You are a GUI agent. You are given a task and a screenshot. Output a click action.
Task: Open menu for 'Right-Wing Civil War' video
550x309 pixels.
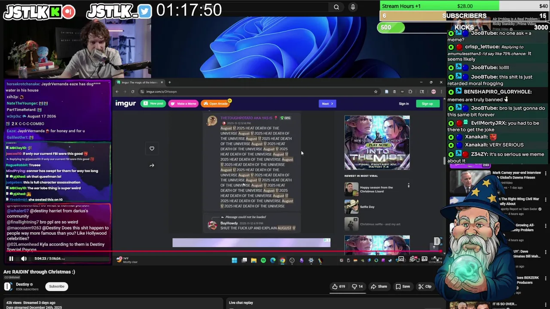(x=546, y=200)
